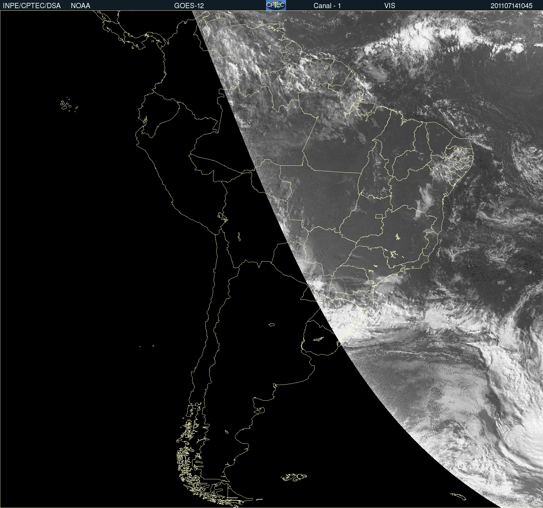Click the GOES-12 satellite label
This screenshot has height=508, width=543.
[189, 6]
